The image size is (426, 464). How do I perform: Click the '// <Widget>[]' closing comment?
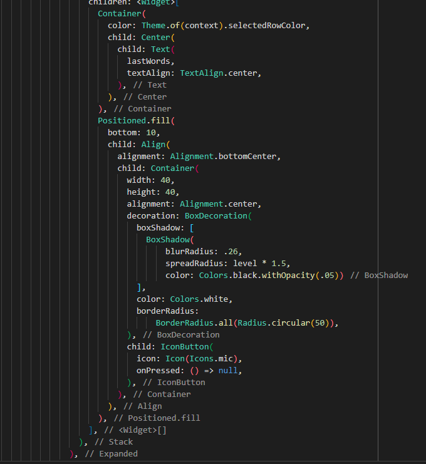pyautogui.click(x=135, y=430)
